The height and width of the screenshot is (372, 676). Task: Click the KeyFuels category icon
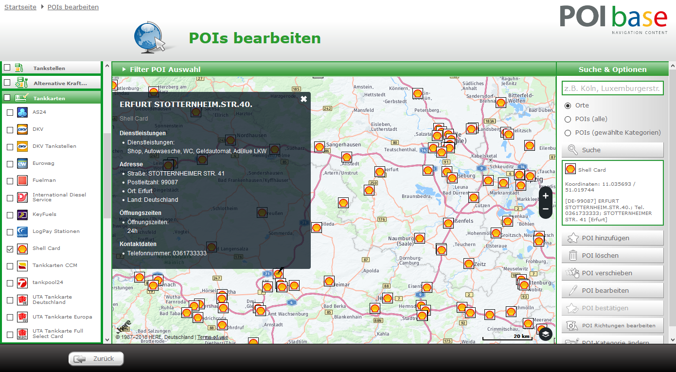(x=22, y=214)
